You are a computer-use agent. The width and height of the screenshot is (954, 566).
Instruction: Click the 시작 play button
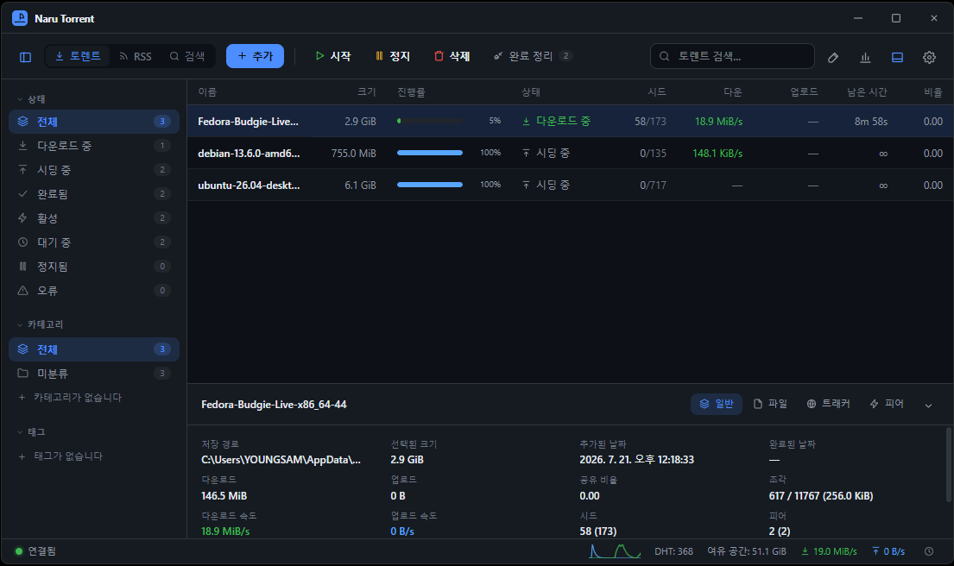(332, 56)
